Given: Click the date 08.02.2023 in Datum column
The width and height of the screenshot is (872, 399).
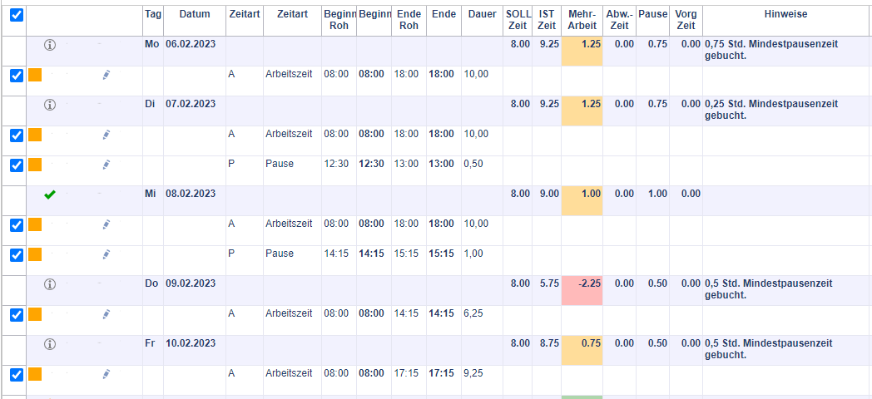Looking at the screenshot, I should [x=190, y=195].
